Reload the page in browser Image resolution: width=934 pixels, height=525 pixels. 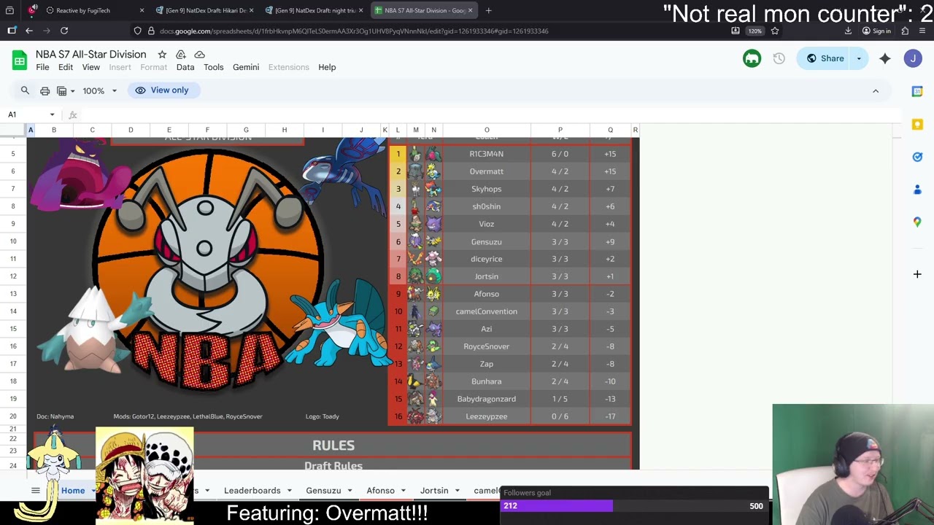pos(64,31)
